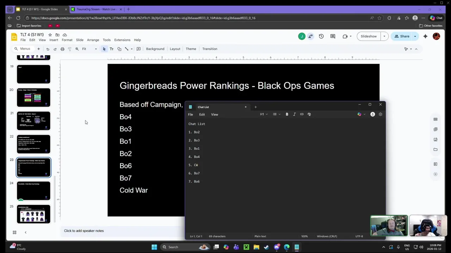The width and height of the screenshot is (451, 253).
Task: Open the line tool dropdown arrow
Action: click(x=131, y=49)
